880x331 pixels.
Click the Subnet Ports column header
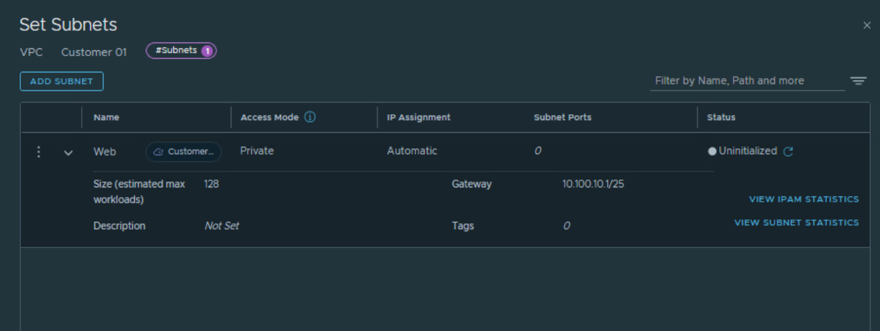(x=562, y=118)
